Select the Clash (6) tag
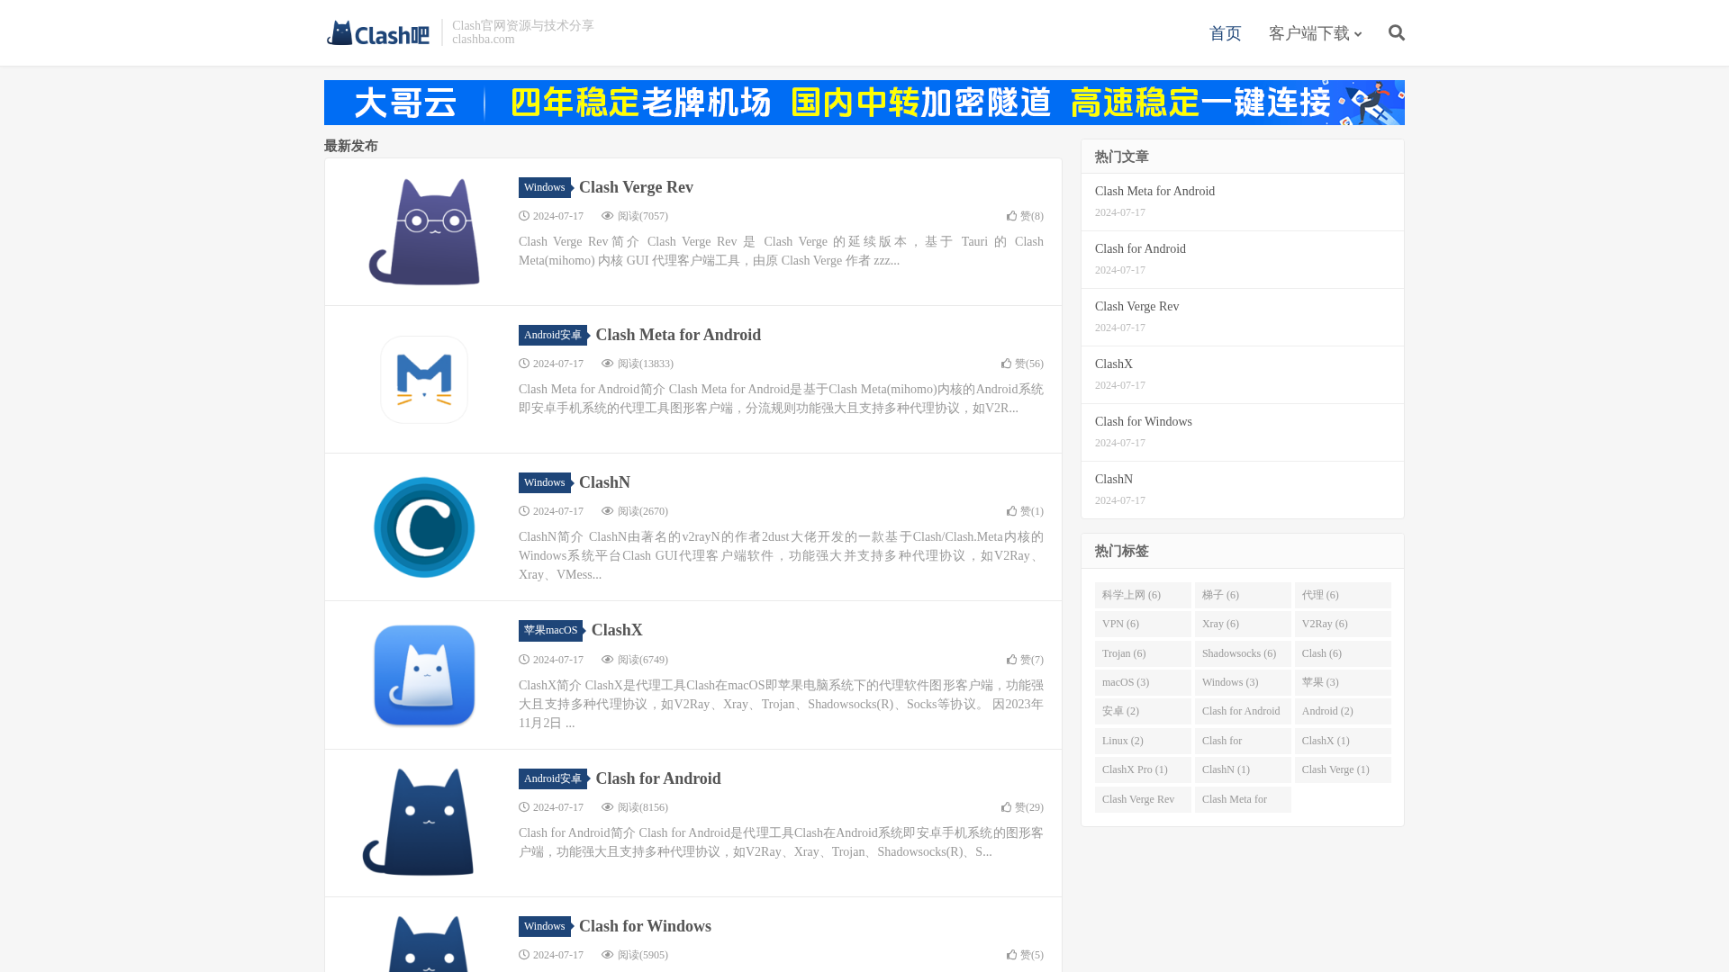Image resolution: width=1729 pixels, height=972 pixels. [1343, 653]
